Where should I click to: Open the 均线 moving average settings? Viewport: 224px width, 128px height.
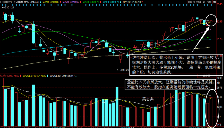199,2
